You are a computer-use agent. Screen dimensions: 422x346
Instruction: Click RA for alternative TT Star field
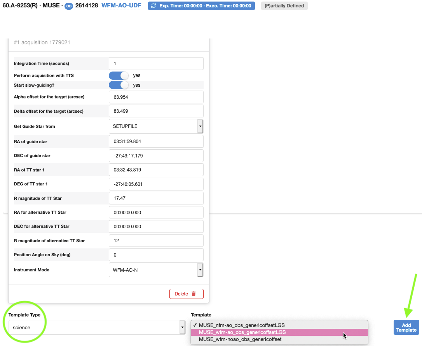[x=156, y=212]
